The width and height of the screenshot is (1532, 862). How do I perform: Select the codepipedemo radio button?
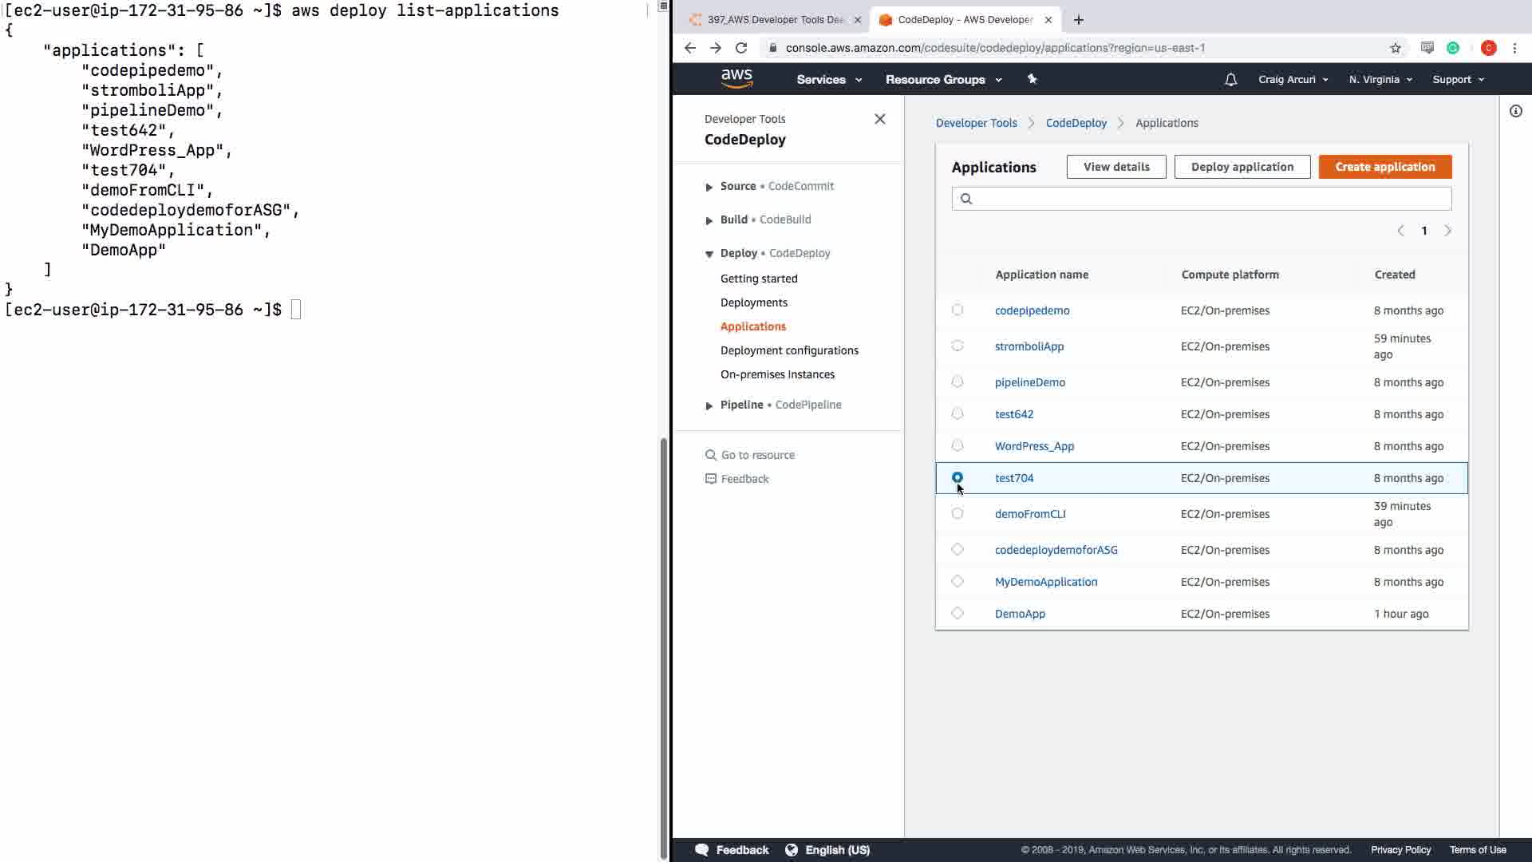[958, 310]
